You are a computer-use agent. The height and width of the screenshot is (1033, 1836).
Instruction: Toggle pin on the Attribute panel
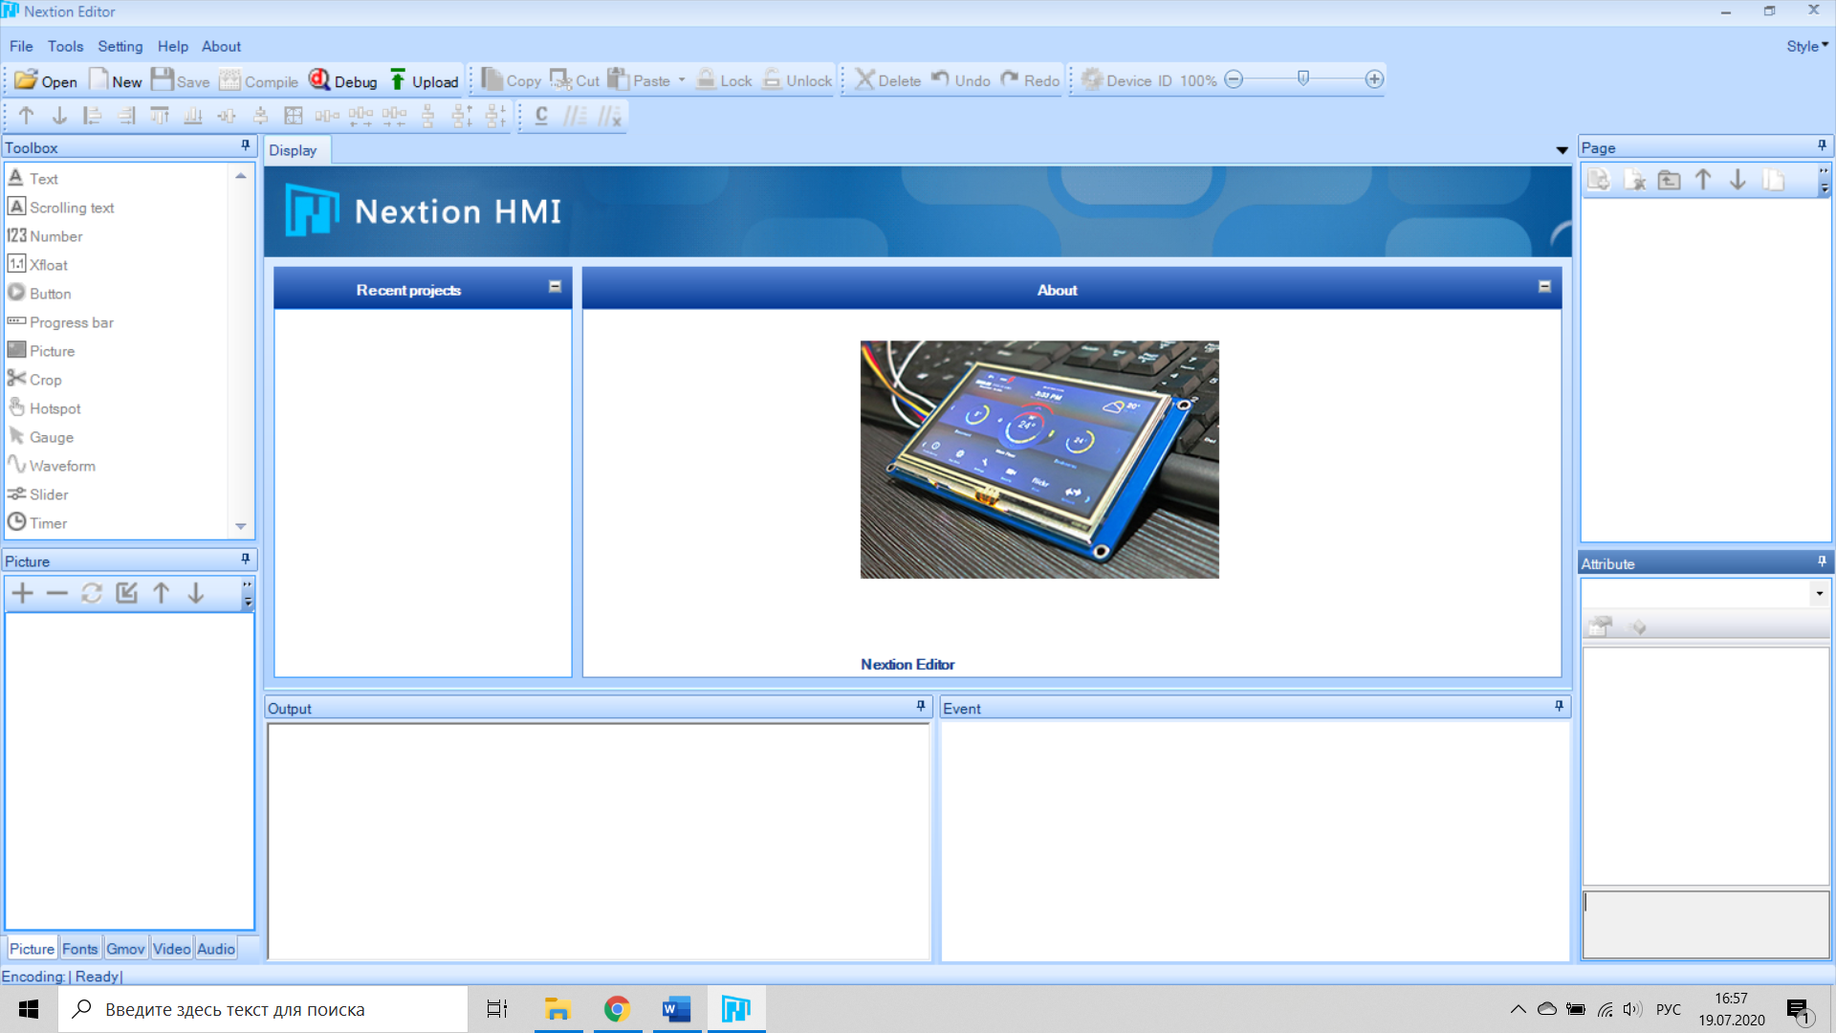1822,562
